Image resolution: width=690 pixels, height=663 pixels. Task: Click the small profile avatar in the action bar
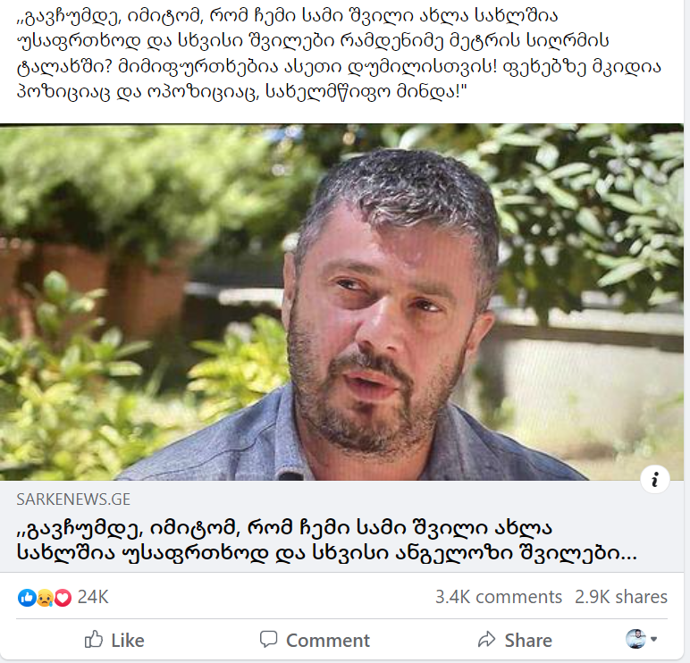coord(635,639)
